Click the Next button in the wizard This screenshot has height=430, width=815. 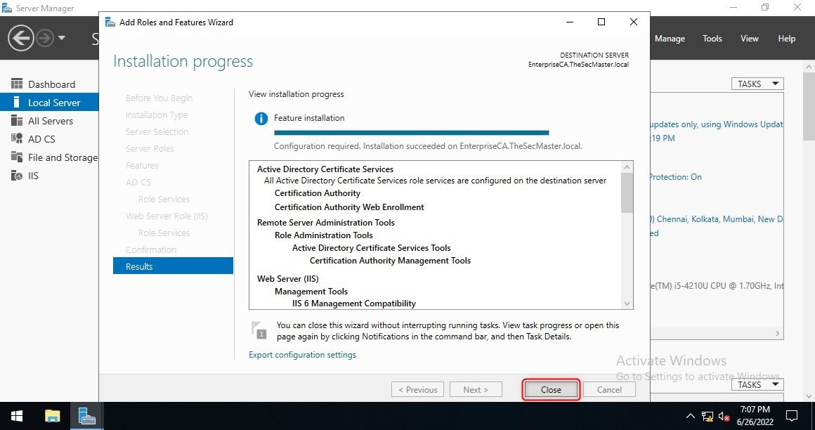(x=476, y=389)
